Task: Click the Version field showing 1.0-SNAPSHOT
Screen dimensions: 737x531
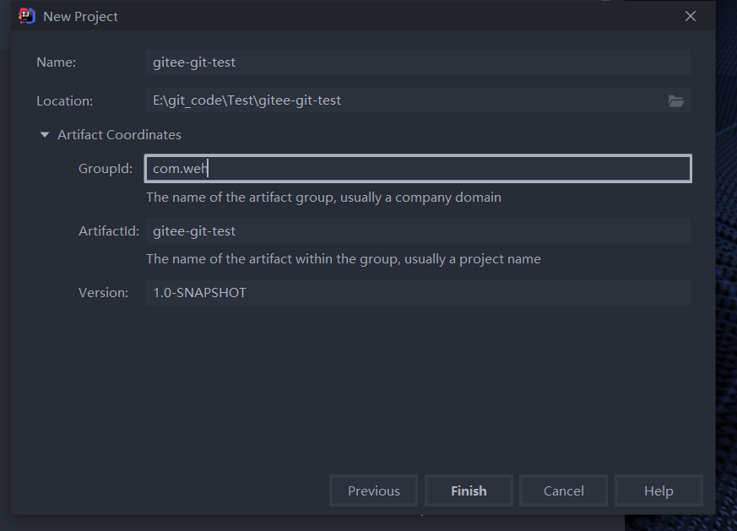Action: click(x=418, y=293)
